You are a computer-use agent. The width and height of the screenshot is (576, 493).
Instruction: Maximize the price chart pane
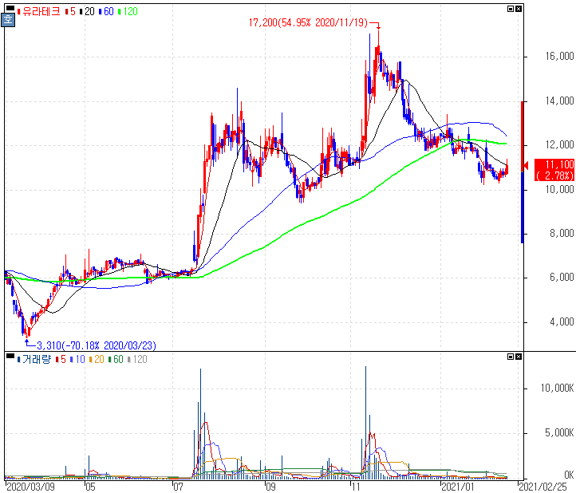(511, 9)
